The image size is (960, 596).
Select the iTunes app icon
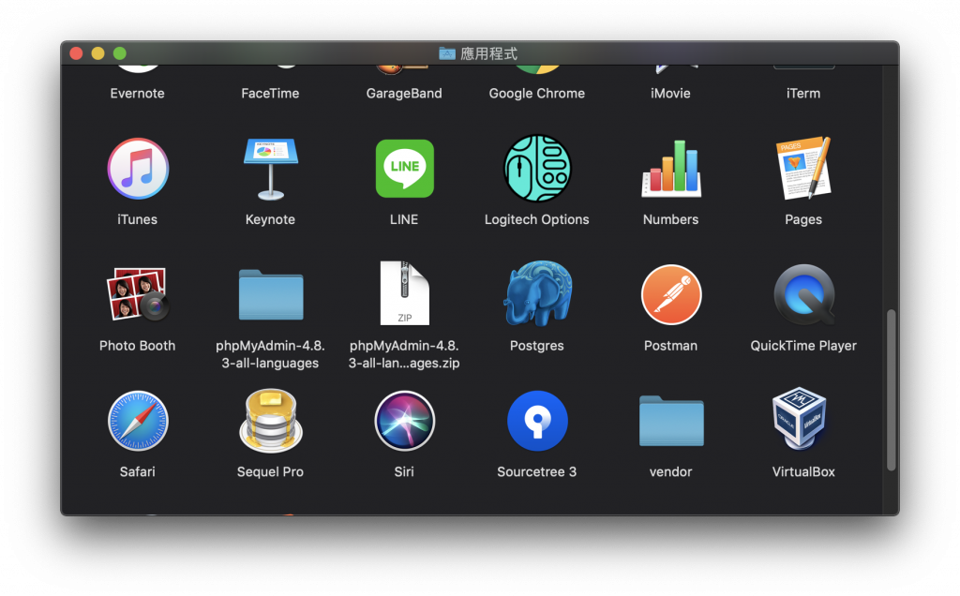click(138, 169)
